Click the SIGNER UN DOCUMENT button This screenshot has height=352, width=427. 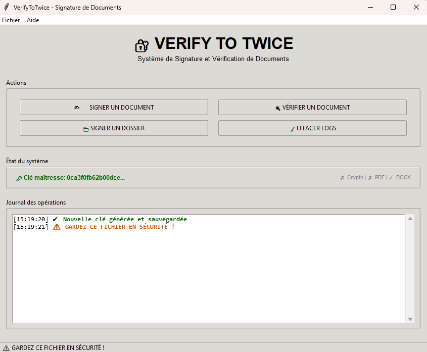point(114,107)
